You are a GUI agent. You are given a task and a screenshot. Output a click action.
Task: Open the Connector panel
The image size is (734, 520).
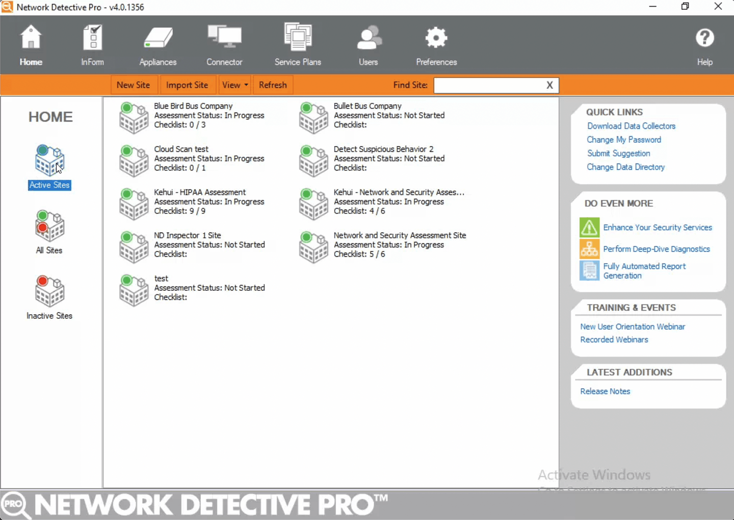coord(224,45)
